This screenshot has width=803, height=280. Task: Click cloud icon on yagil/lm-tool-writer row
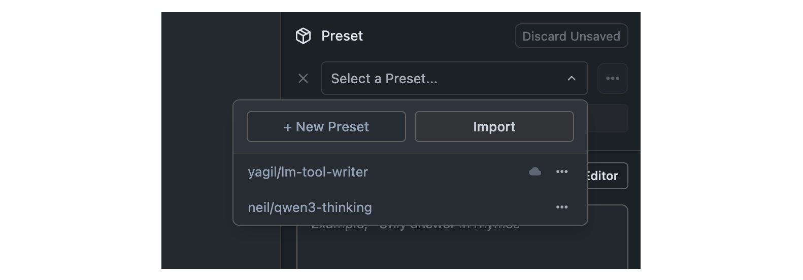pyautogui.click(x=535, y=172)
